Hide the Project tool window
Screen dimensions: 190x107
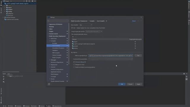click(x=35, y=1)
